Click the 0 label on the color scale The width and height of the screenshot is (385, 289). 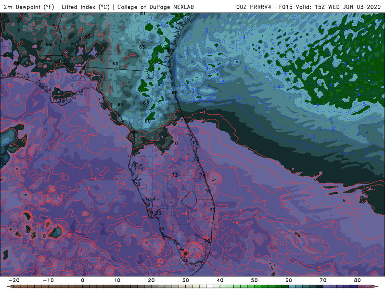tap(82, 280)
